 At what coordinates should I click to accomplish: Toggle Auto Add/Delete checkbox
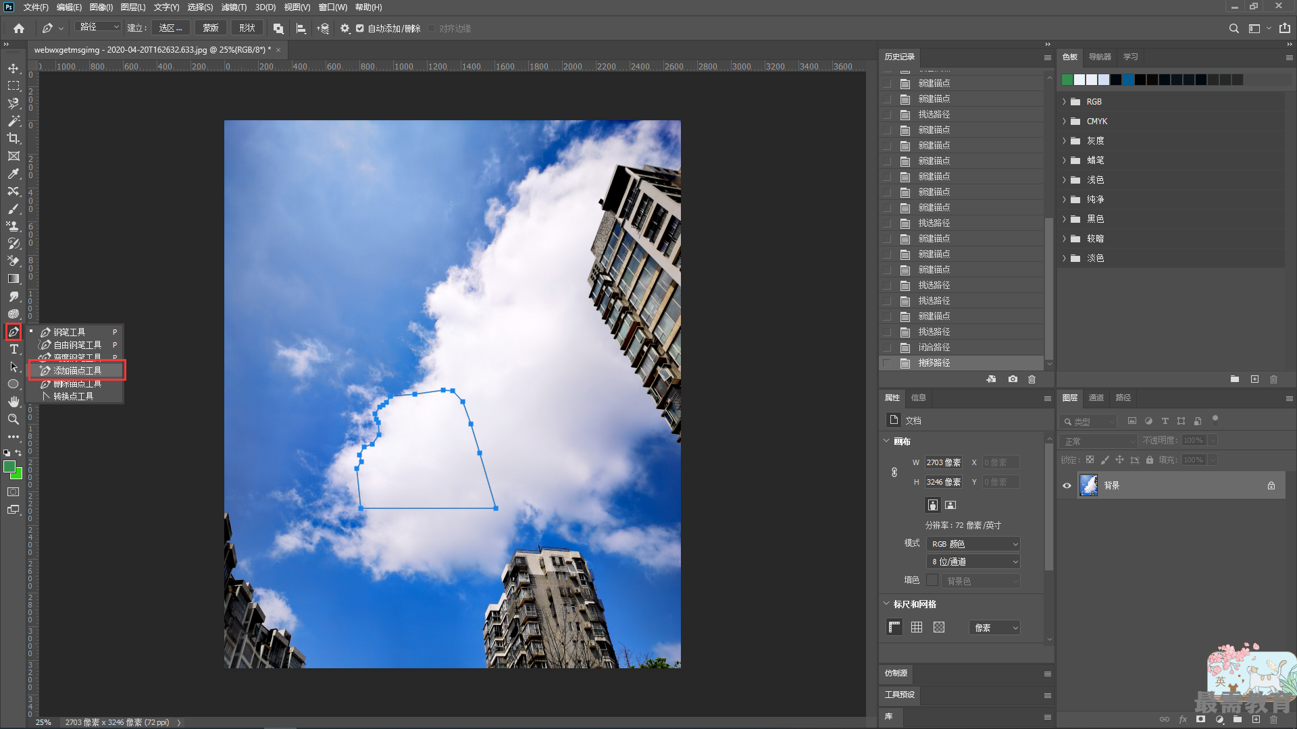click(360, 28)
